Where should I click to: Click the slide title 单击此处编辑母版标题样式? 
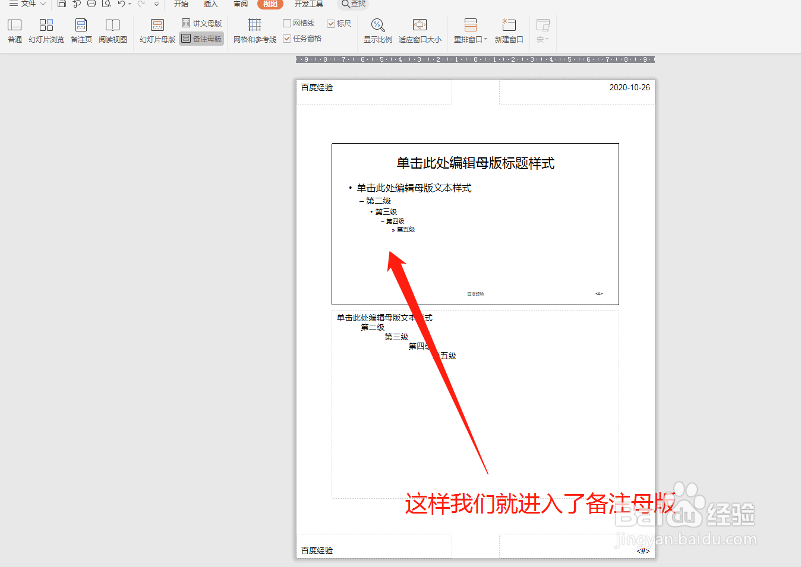pyautogui.click(x=475, y=163)
